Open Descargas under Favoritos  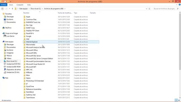[x=10, y=16]
